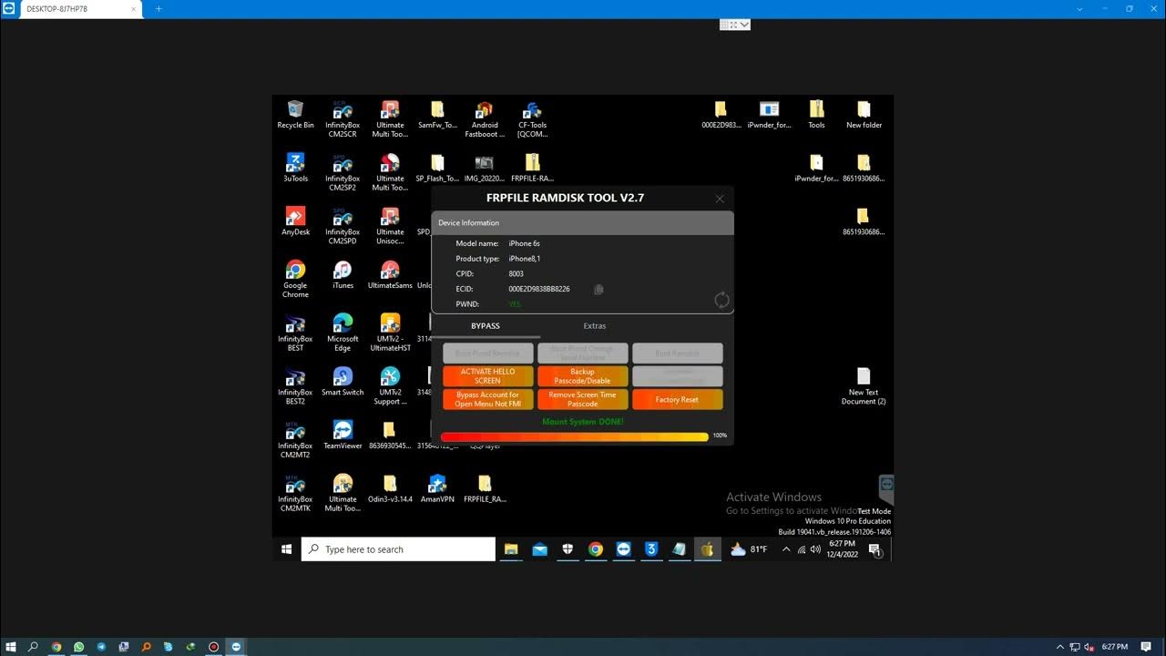Open the AmanVPN desktop shortcut

pos(437,487)
